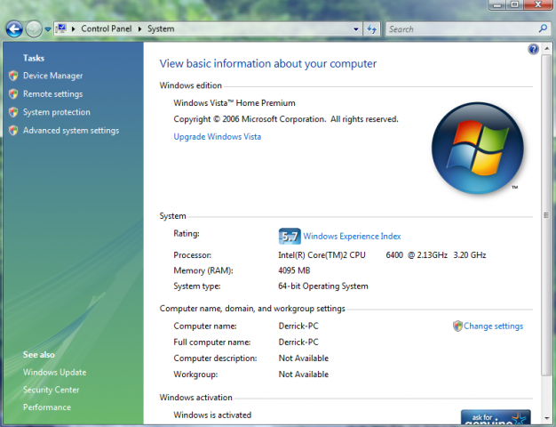Click the Windows is activated text

coord(212,415)
